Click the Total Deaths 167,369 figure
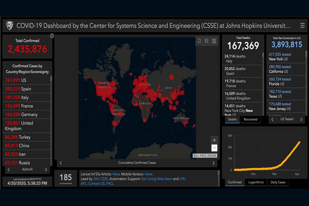This screenshot has width=309, height=206. (243, 46)
